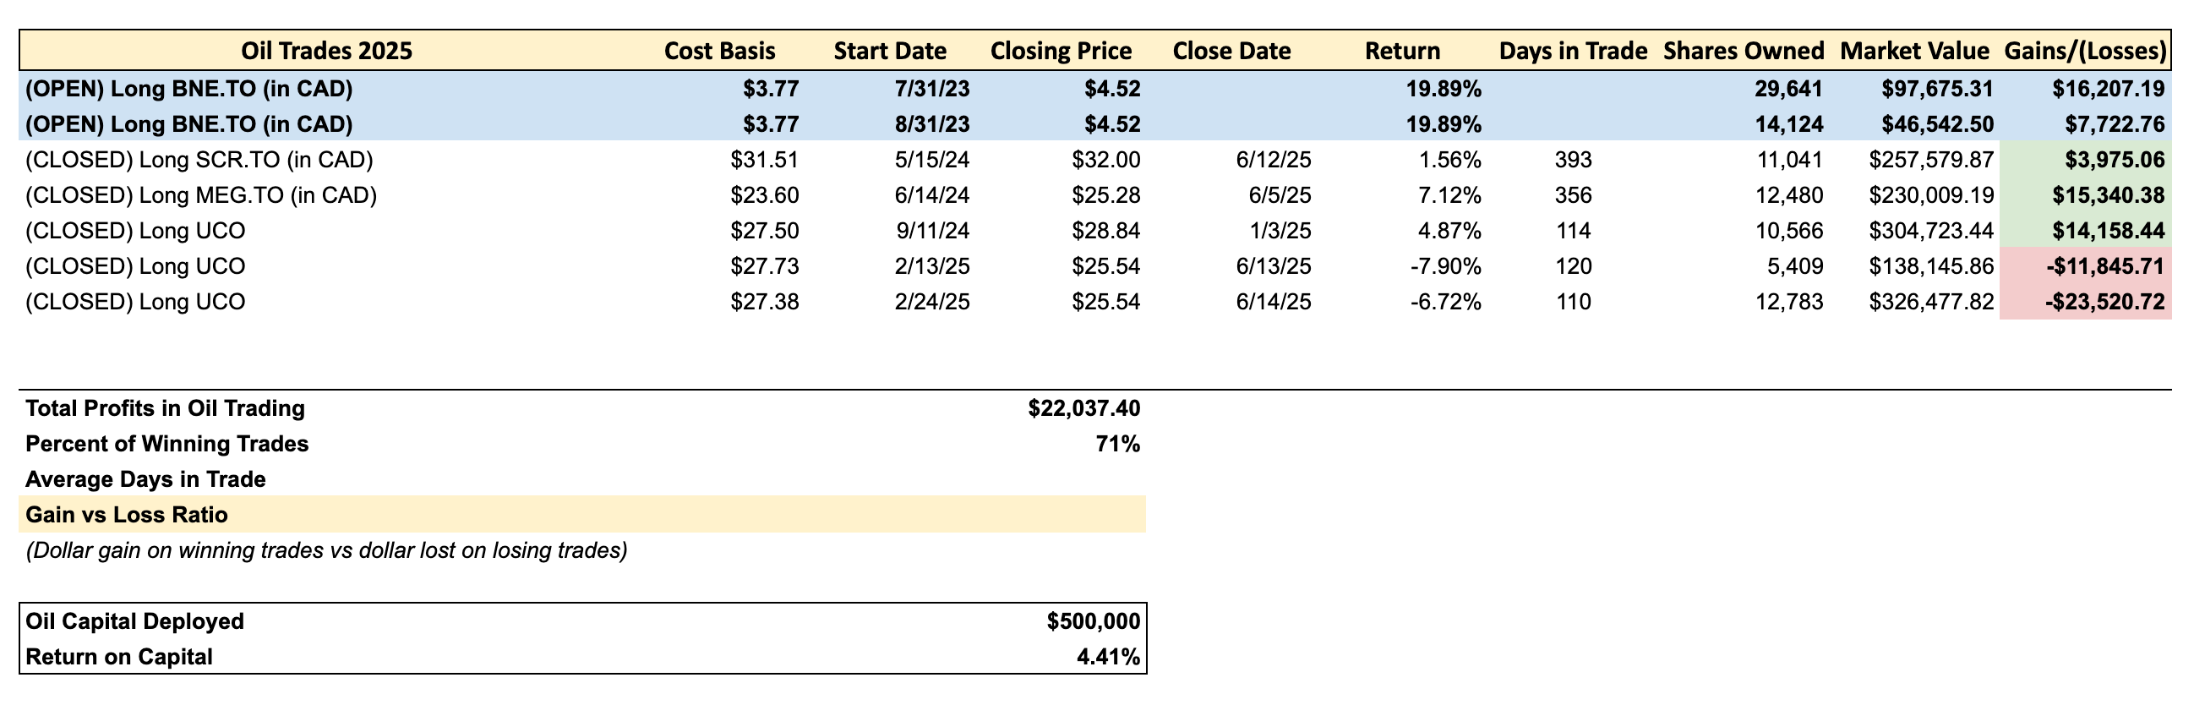The width and height of the screenshot is (2194, 705).
Task: Select the Cost Basis column header
Action: (x=720, y=51)
